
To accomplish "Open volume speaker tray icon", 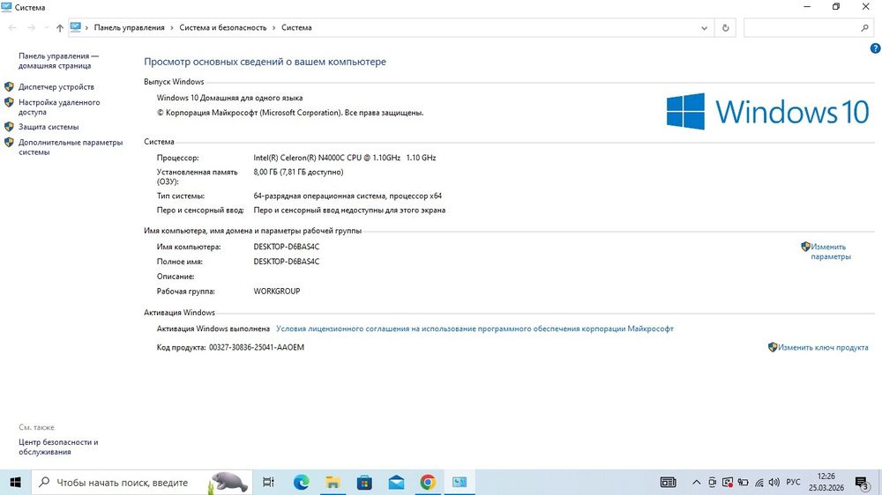I will [x=774, y=482].
